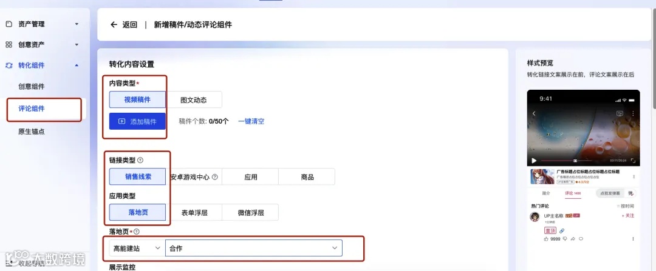Image resolution: width=656 pixels, height=271 pixels.
Task: Click the + 关注 follow button
Action: point(628,216)
